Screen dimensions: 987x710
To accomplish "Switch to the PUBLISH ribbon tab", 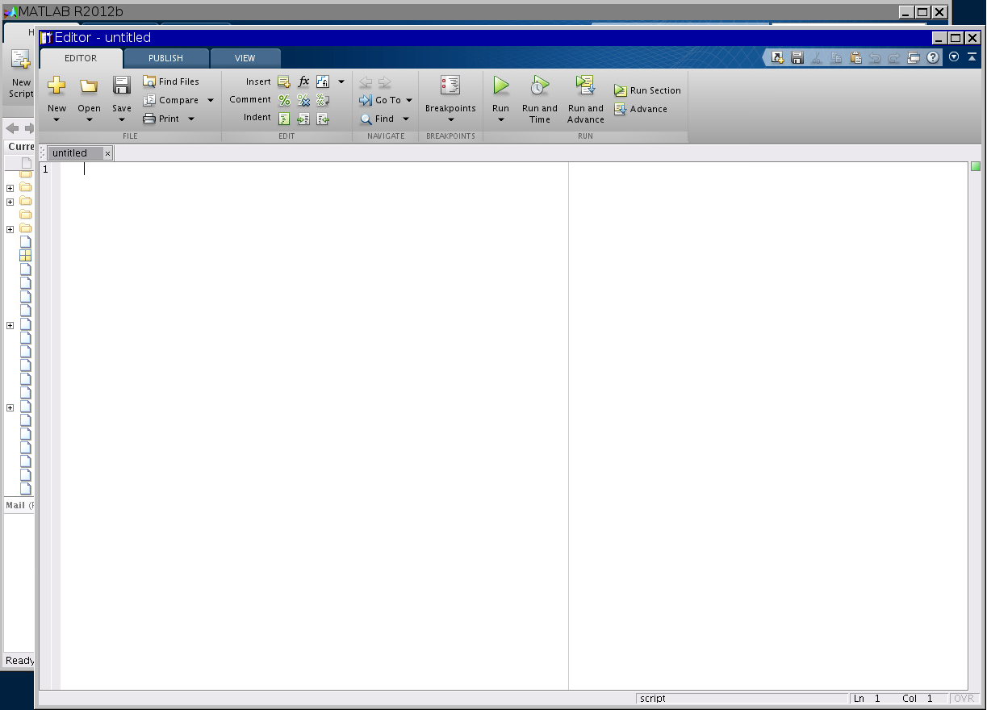I will point(165,59).
